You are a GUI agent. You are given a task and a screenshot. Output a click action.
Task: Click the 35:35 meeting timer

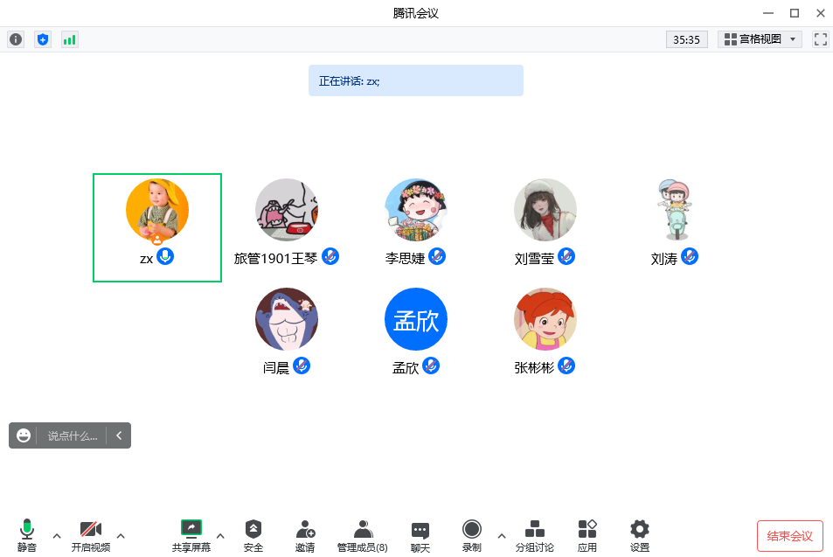coord(686,39)
